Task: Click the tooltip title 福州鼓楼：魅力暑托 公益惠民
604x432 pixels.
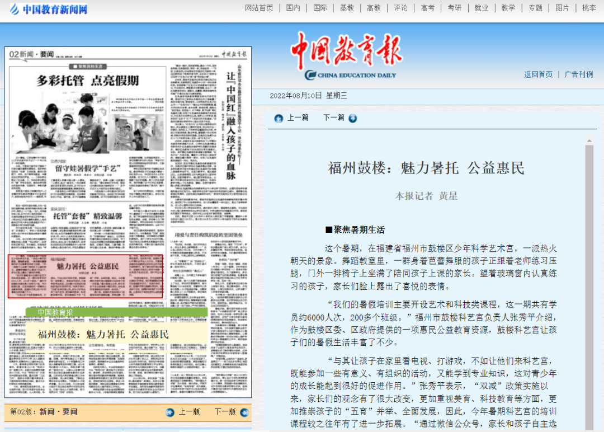Action: click(x=103, y=334)
